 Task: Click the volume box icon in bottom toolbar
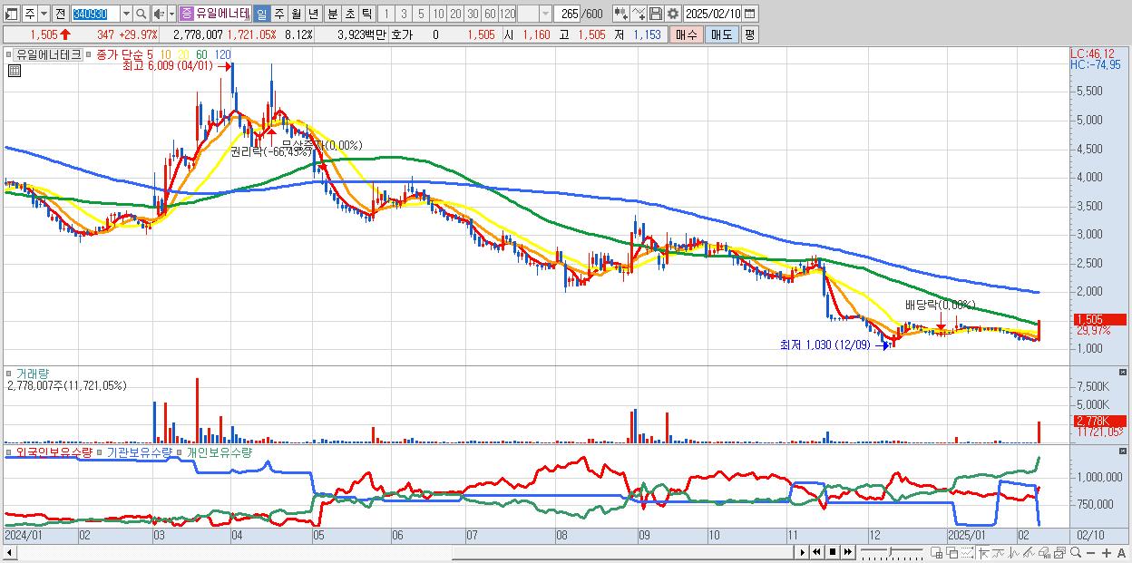[x=1044, y=552]
